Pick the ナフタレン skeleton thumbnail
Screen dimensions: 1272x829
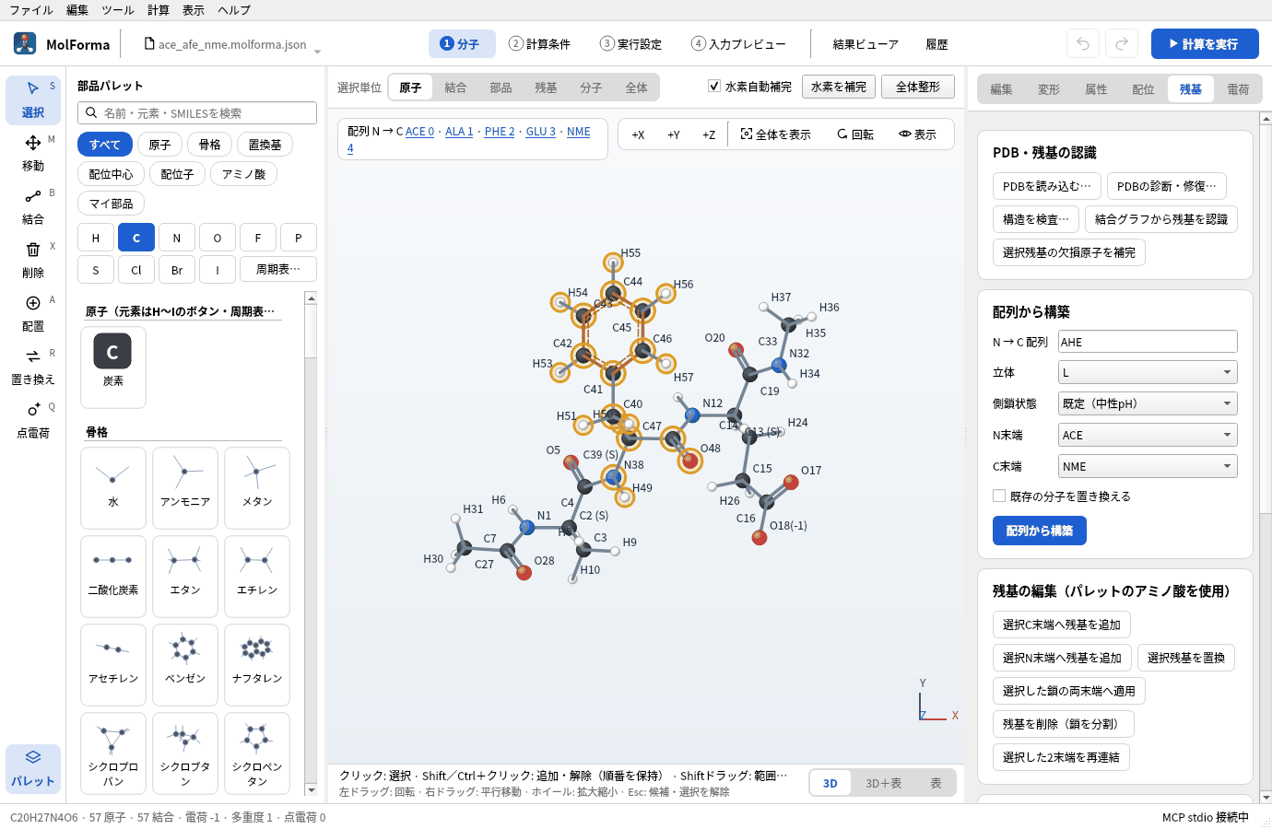(257, 663)
